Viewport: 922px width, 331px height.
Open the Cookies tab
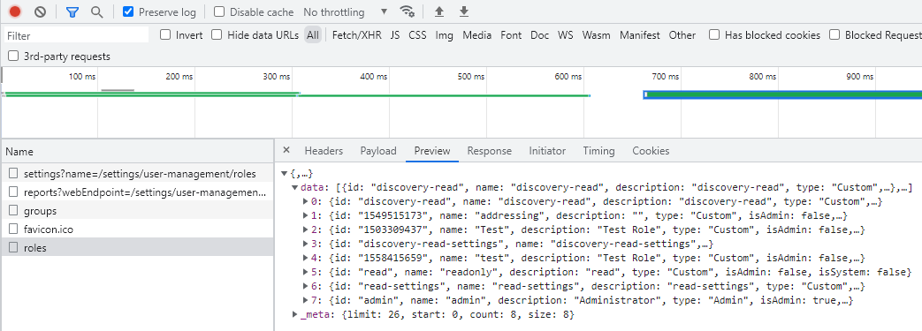point(651,151)
